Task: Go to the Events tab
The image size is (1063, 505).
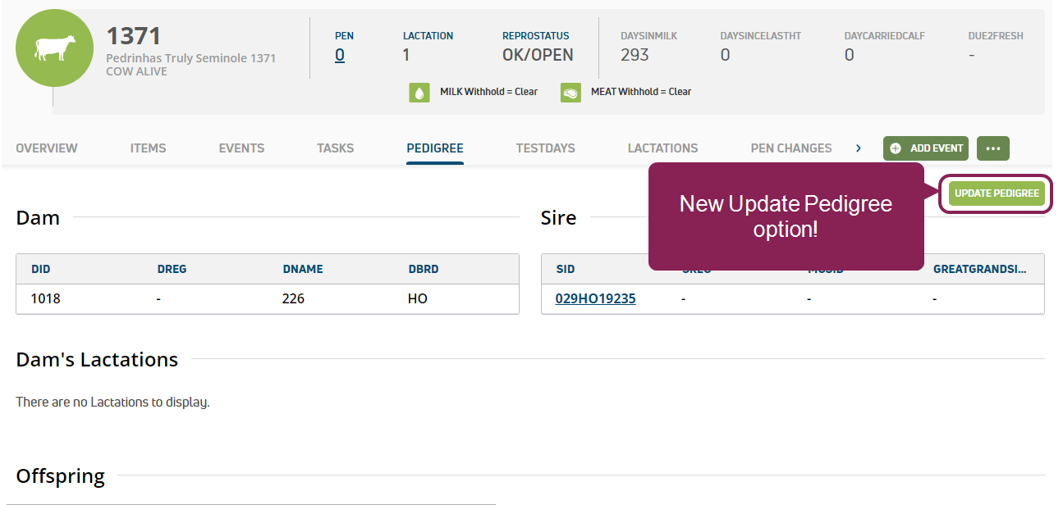Action: coord(241,148)
